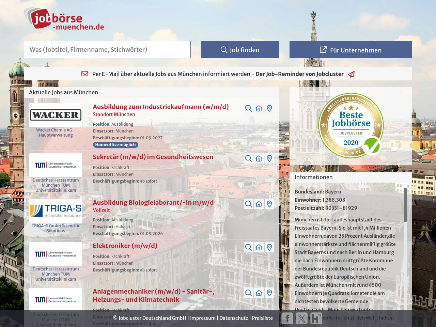
Task: Click the Homeoffice möglich badge
Action: tap(115, 145)
